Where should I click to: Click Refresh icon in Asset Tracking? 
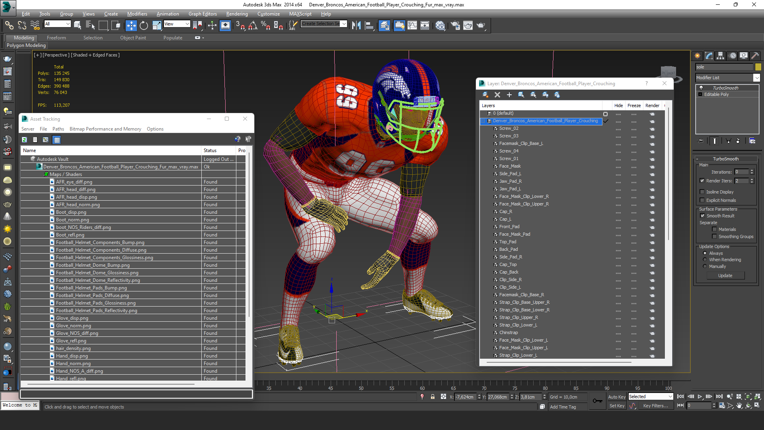tap(24, 140)
